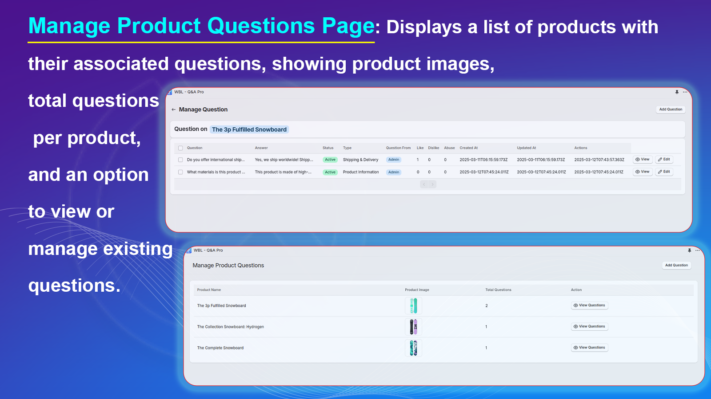Click the 'Abuse' column header

pyautogui.click(x=450, y=148)
